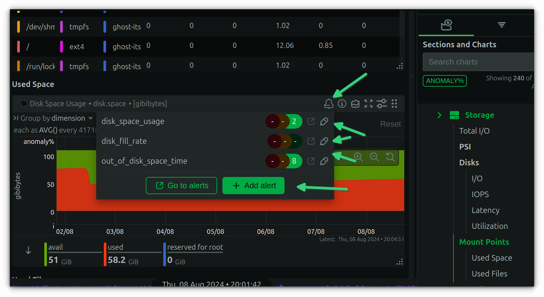Open chart settings sliders icon
This screenshot has height=297, width=544.
(382, 104)
